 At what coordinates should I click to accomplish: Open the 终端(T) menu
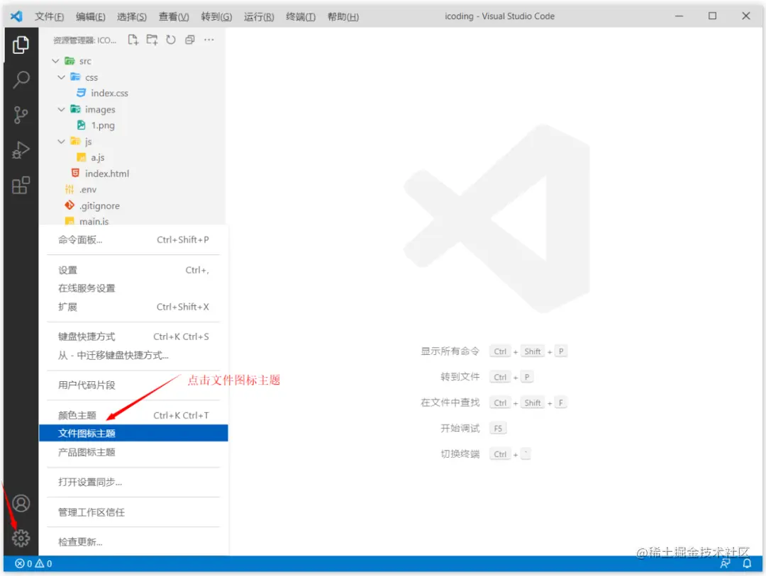(301, 16)
